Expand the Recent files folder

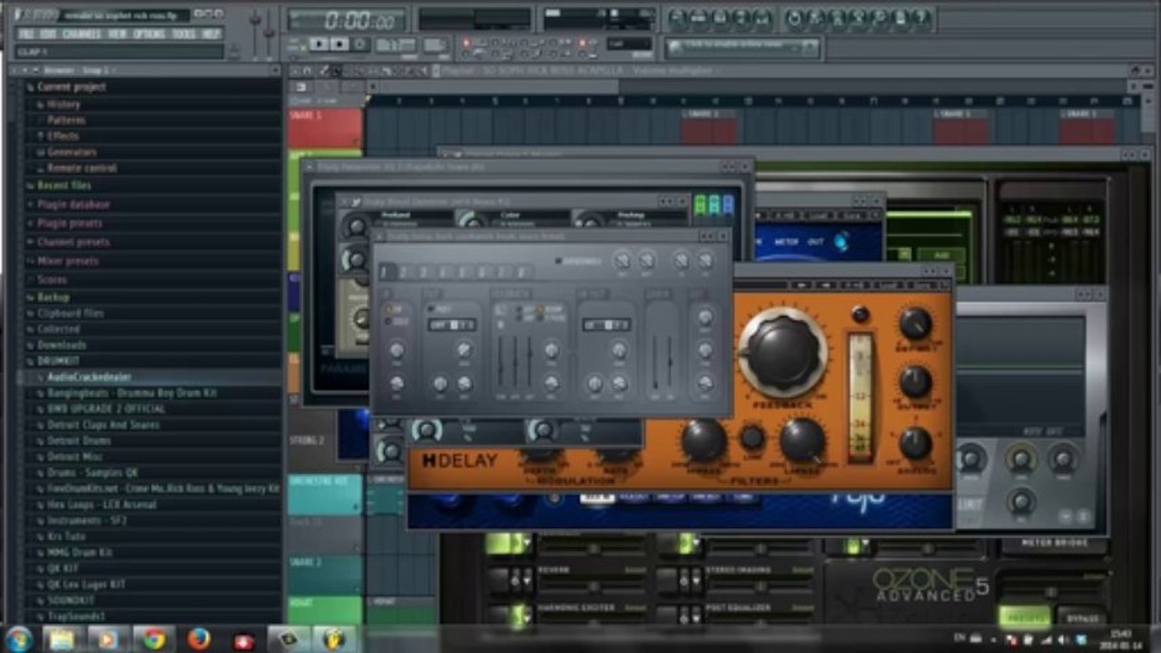64,185
